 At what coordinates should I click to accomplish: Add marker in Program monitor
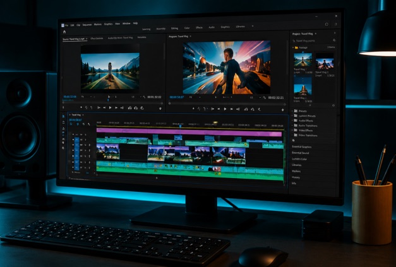pyautogui.click(x=193, y=109)
